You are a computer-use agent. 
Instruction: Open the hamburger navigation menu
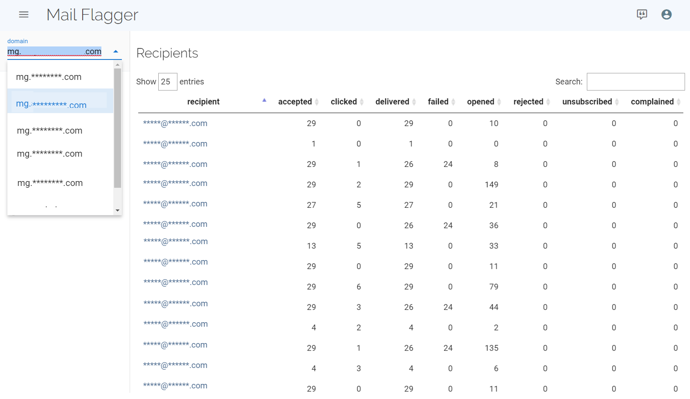pos(24,15)
